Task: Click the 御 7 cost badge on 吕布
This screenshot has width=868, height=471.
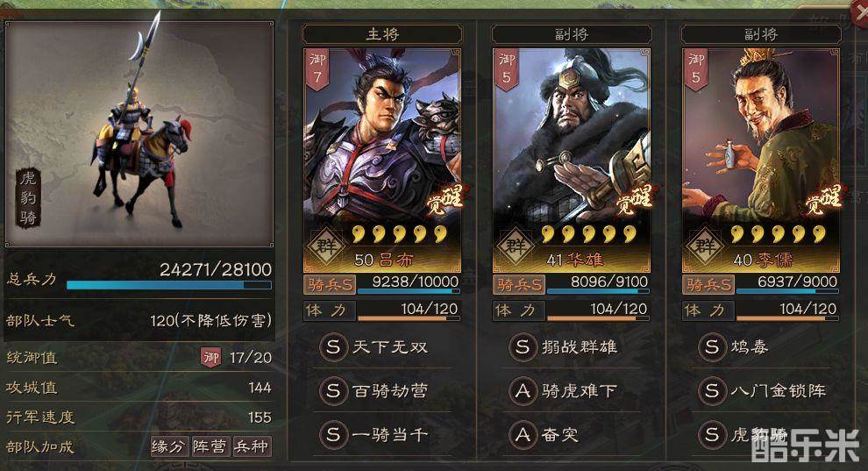Action: [317, 69]
